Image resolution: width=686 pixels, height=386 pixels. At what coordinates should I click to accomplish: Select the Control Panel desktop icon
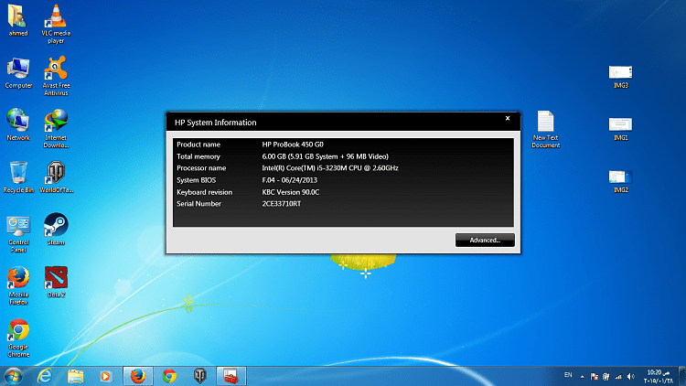18,233
